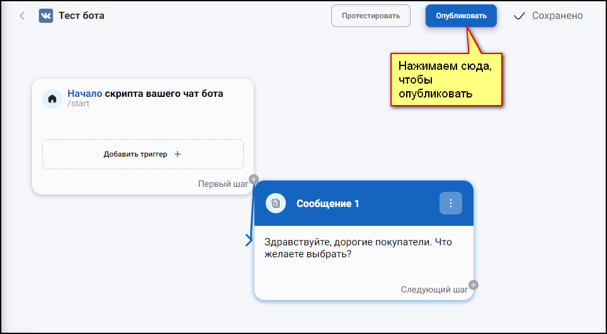The image size is (607, 334).
Task: Go back using the left chevron arrow
Action: (22, 16)
